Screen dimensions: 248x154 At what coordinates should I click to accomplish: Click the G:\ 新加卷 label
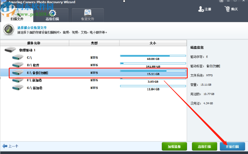pos(35,88)
